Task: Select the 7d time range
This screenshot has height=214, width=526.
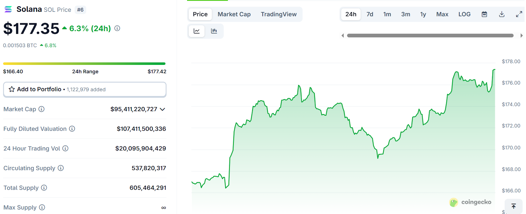Action: [x=370, y=14]
